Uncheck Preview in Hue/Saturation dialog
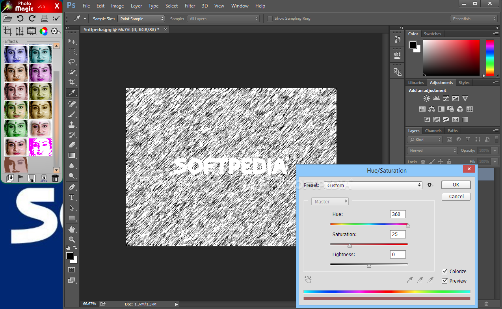The width and height of the screenshot is (502, 309). click(x=444, y=281)
